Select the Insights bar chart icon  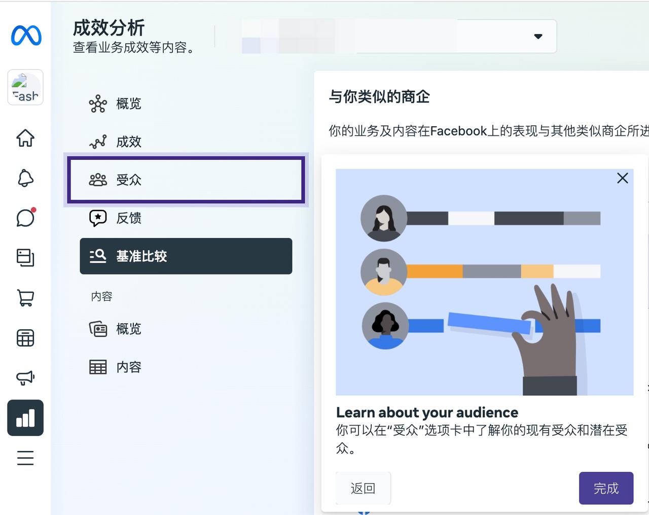[25, 418]
